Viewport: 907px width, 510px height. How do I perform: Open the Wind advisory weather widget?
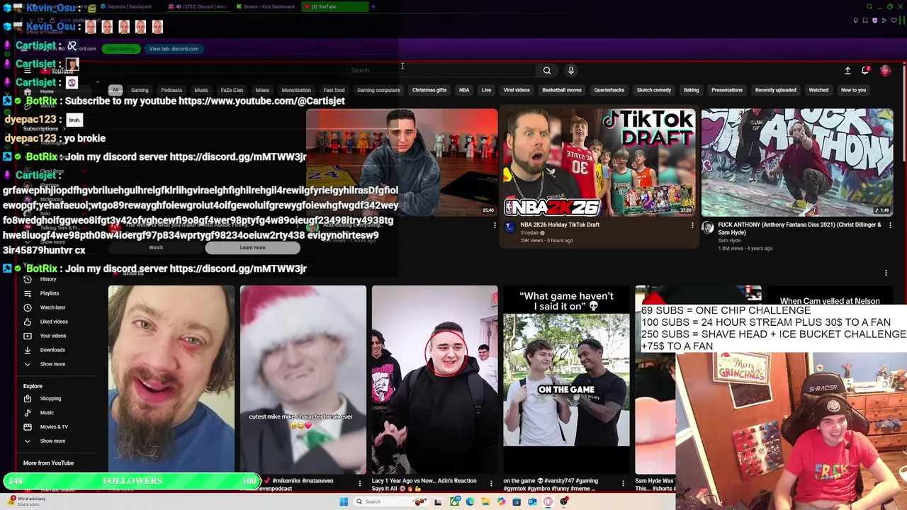pyautogui.click(x=27, y=501)
